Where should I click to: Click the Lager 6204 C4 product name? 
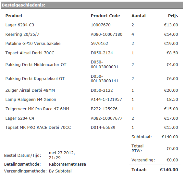20,118
